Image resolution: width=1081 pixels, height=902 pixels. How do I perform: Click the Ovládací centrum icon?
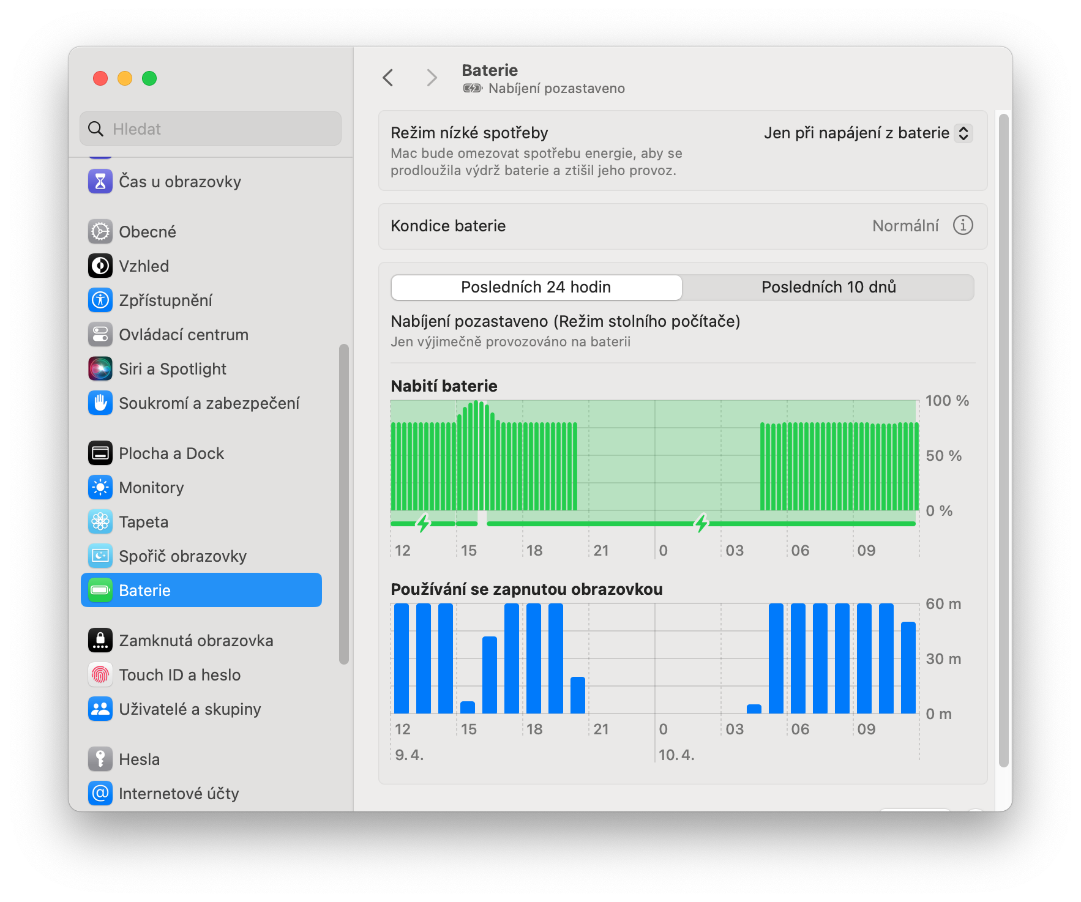[x=100, y=335]
